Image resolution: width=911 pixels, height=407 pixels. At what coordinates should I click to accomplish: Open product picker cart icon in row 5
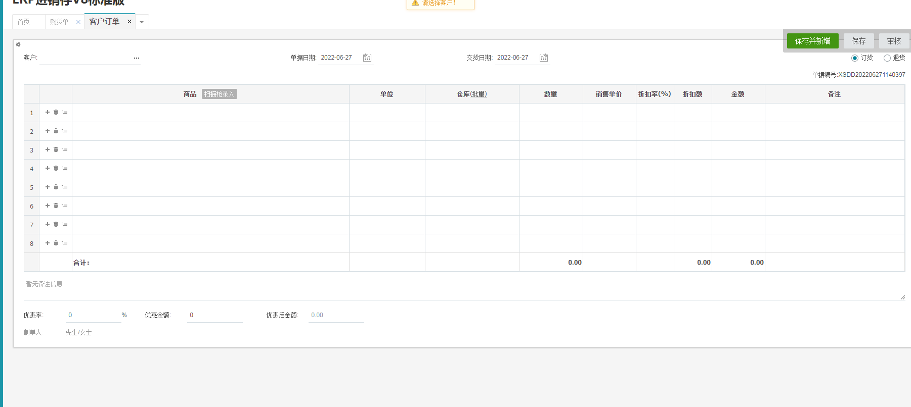tap(64, 187)
